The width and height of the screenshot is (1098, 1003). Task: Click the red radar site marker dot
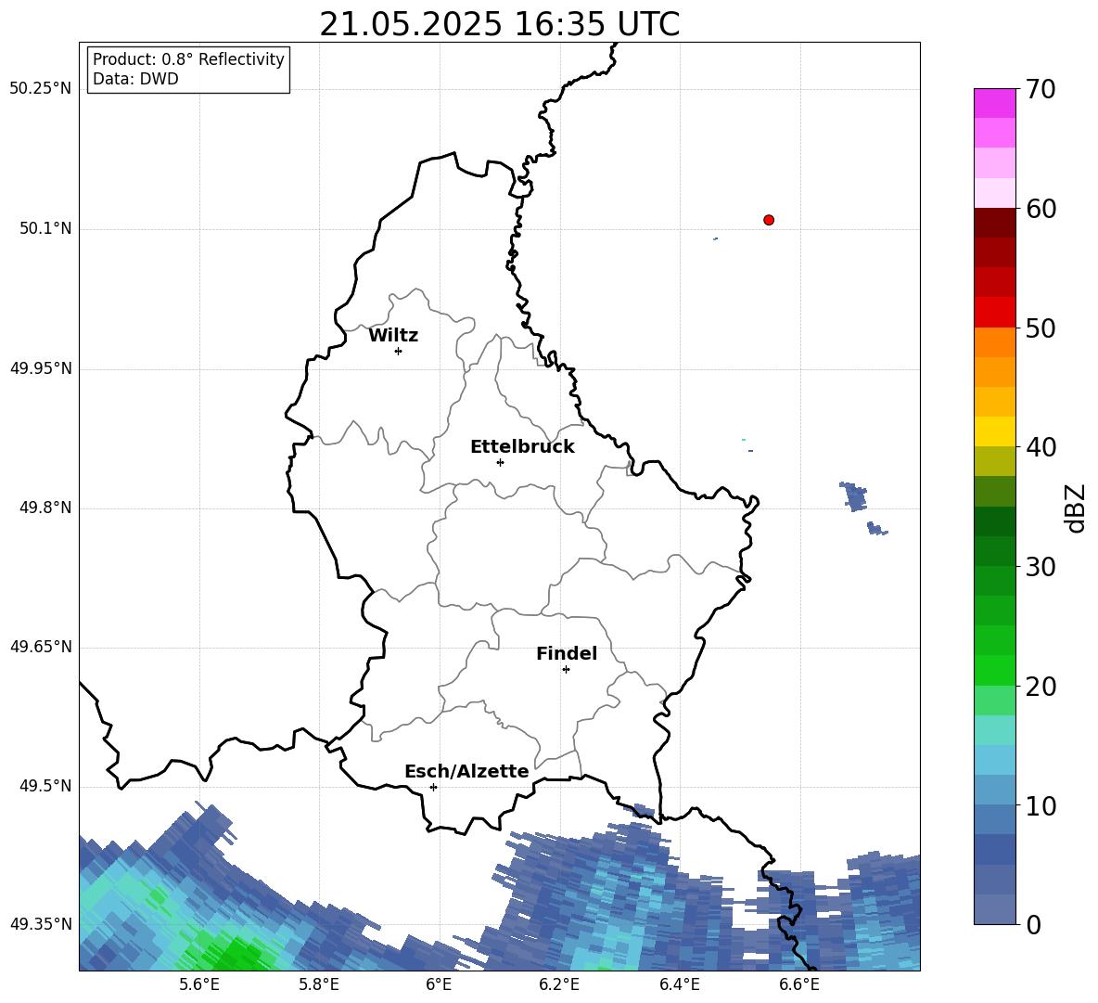click(769, 220)
